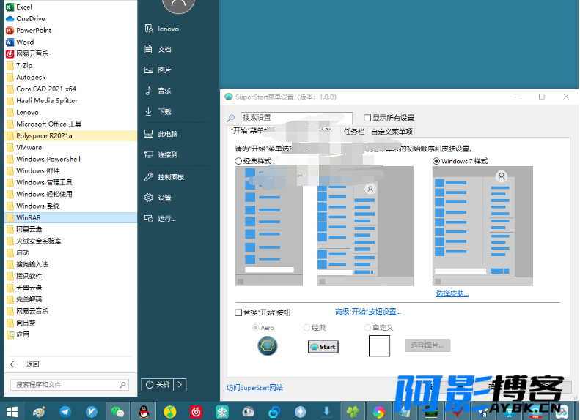Open the 火绒安全实验室 folder
The height and width of the screenshot is (420, 580).
[70, 241]
